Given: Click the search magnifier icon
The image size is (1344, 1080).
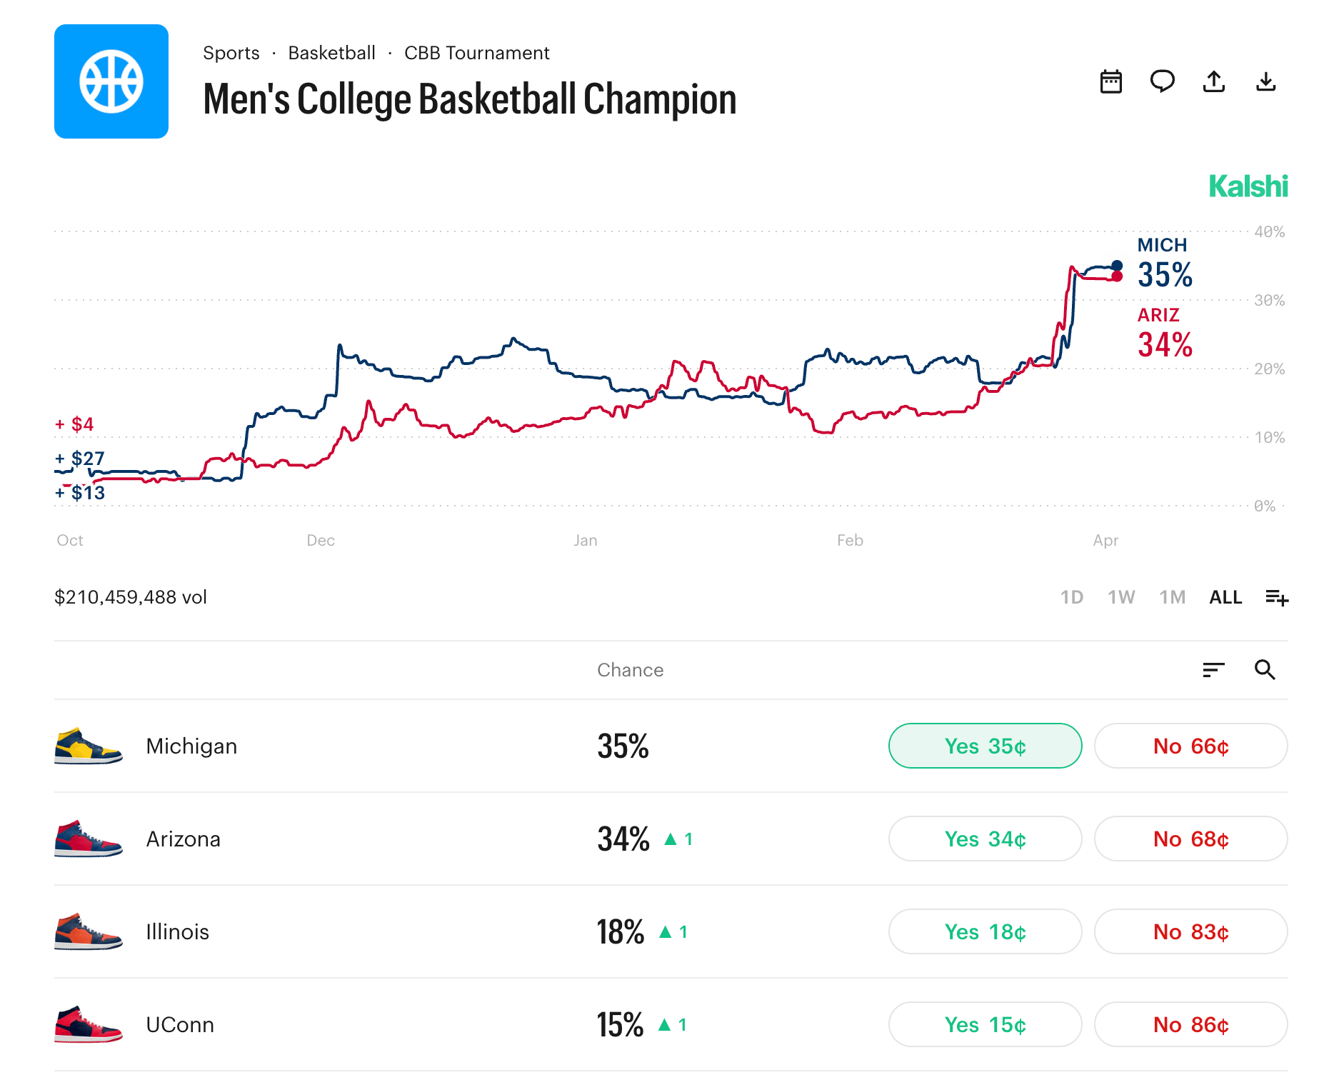Looking at the screenshot, I should (1265, 670).
